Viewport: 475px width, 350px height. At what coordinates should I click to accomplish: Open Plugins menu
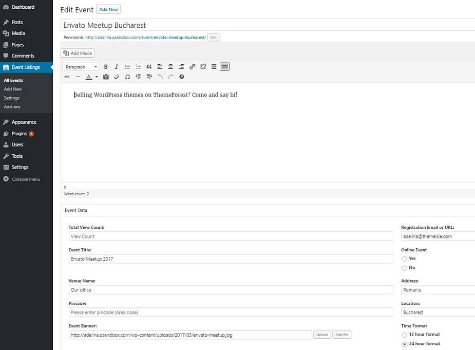tap(26, 134)
